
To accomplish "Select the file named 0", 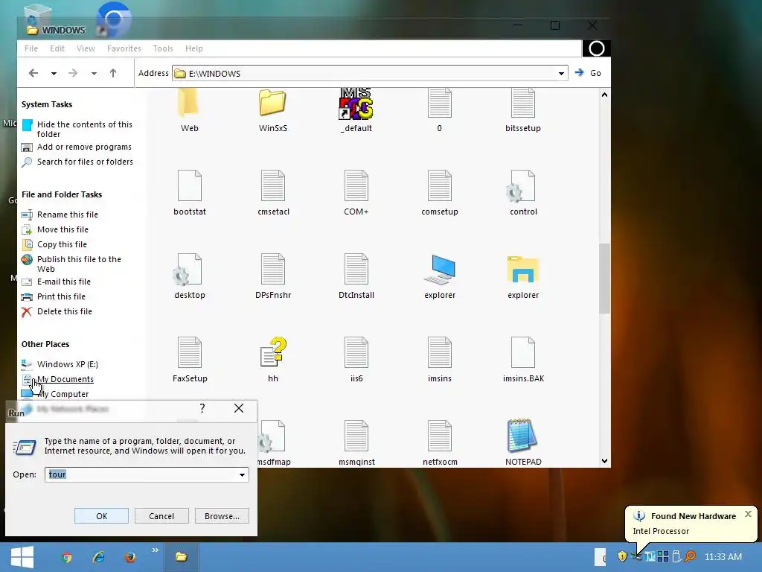I will tap(439, 110).
